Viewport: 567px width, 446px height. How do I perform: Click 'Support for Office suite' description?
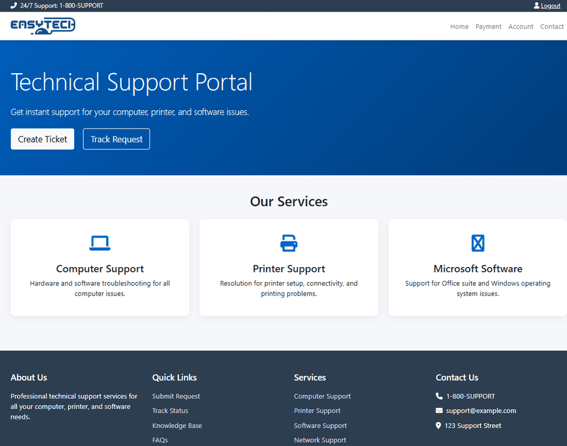478,288
